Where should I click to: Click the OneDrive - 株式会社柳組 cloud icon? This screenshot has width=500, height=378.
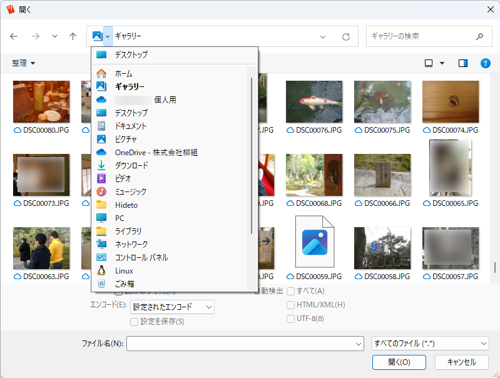[x=101, y=152]
